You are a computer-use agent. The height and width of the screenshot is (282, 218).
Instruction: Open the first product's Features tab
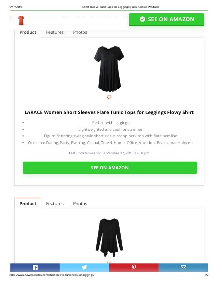pos(55,32)
